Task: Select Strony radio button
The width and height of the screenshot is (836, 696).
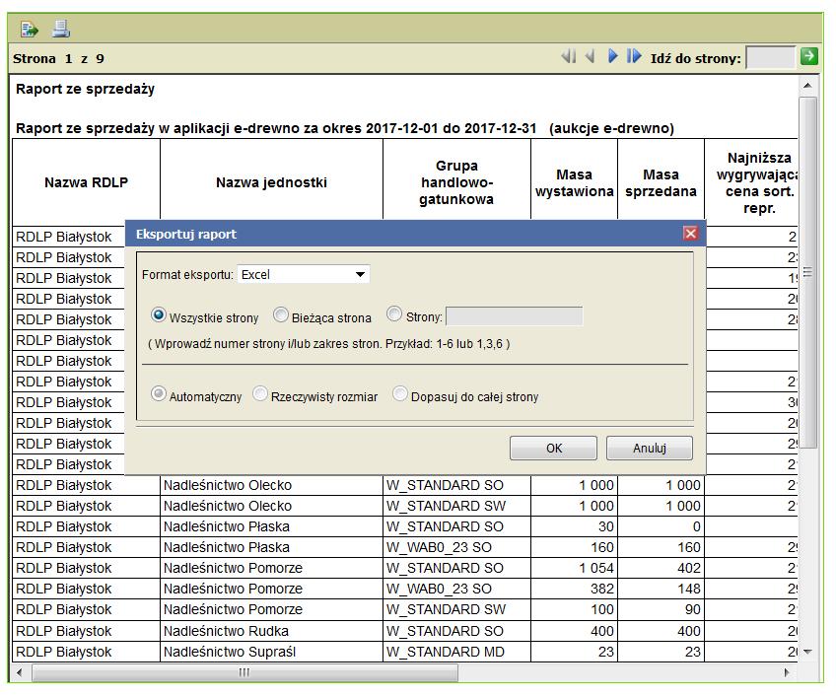Action: [x=394, y=313]
